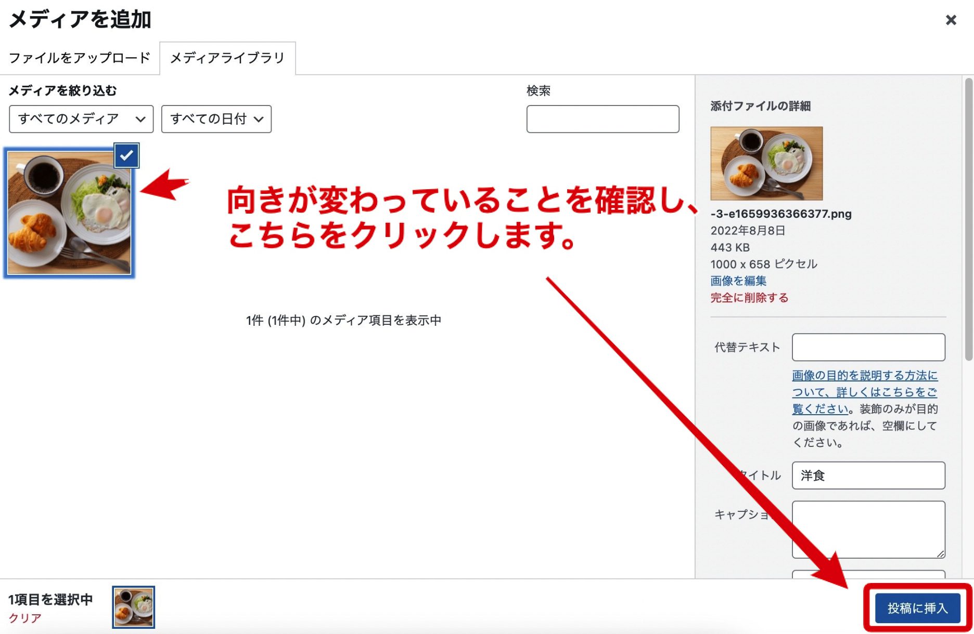Click the caption textarea resize handle
Screen dimensions: 974x634
pos(940,553)
